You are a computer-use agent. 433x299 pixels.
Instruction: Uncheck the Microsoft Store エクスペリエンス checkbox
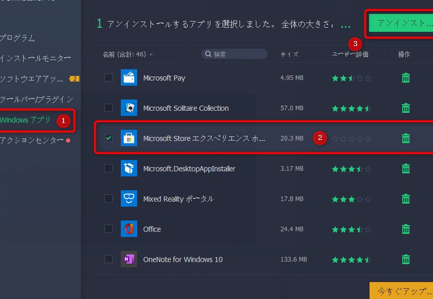[x=109, y=138]
